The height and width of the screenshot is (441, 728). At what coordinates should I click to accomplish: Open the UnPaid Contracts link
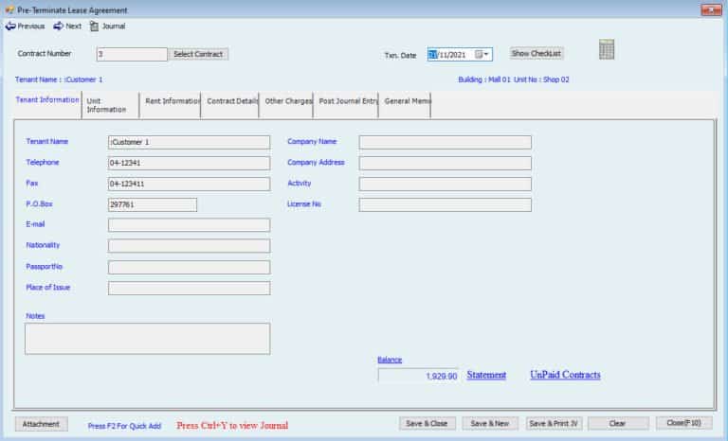(564, 375)
